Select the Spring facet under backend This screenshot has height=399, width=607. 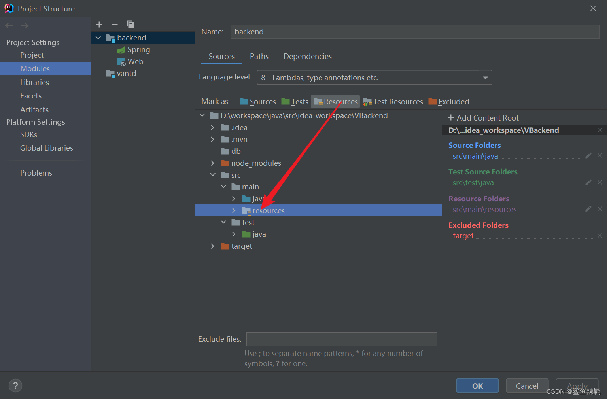click(138, 49)
